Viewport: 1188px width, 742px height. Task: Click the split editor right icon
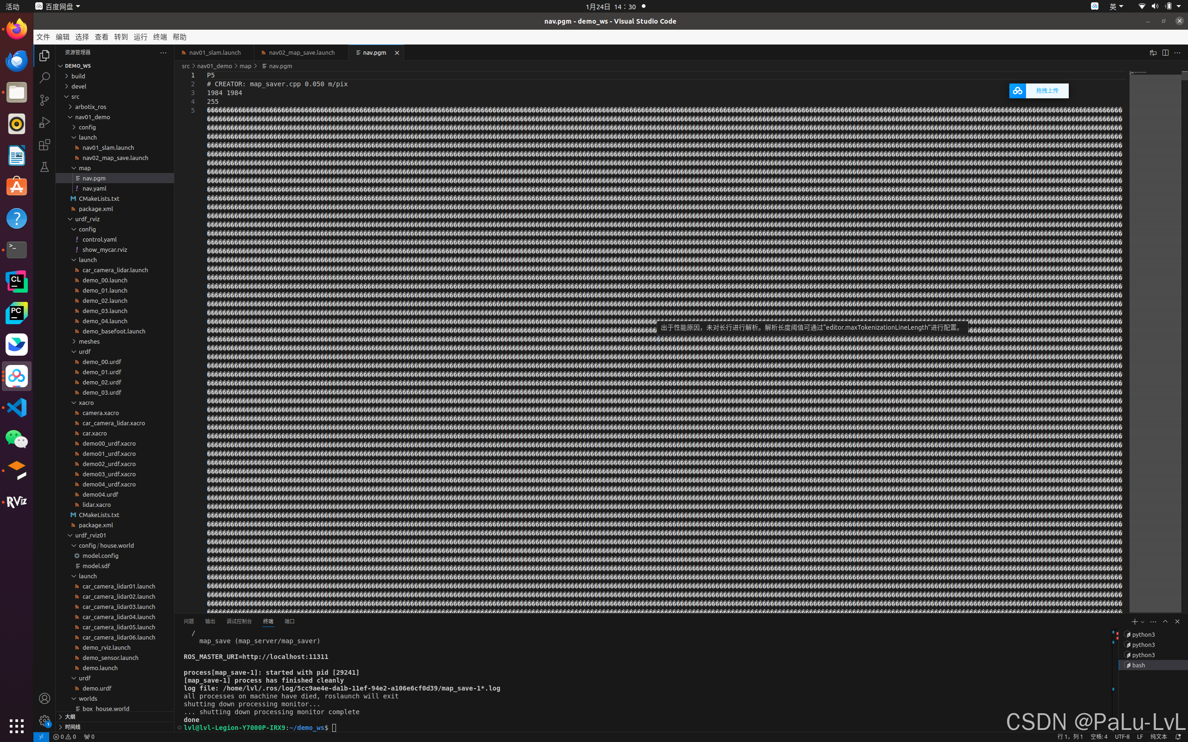point(1165,52)
